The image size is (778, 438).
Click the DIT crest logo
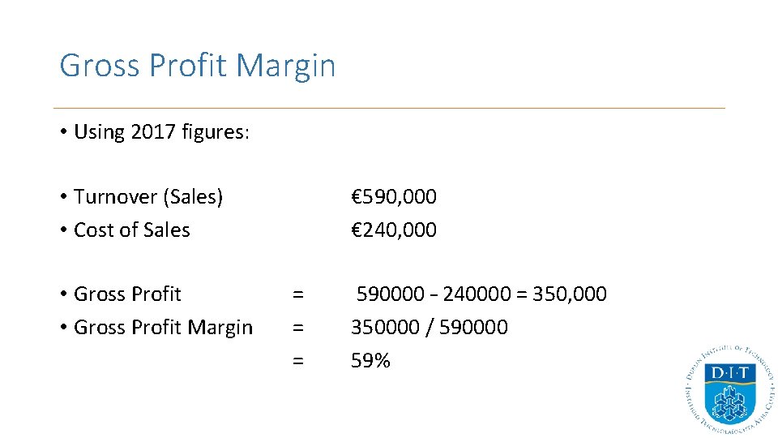[x=729, y=390]
